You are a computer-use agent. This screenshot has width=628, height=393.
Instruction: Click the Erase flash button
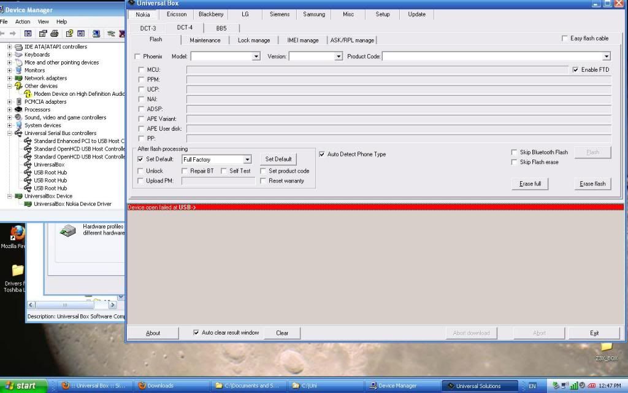coord(592,184)
